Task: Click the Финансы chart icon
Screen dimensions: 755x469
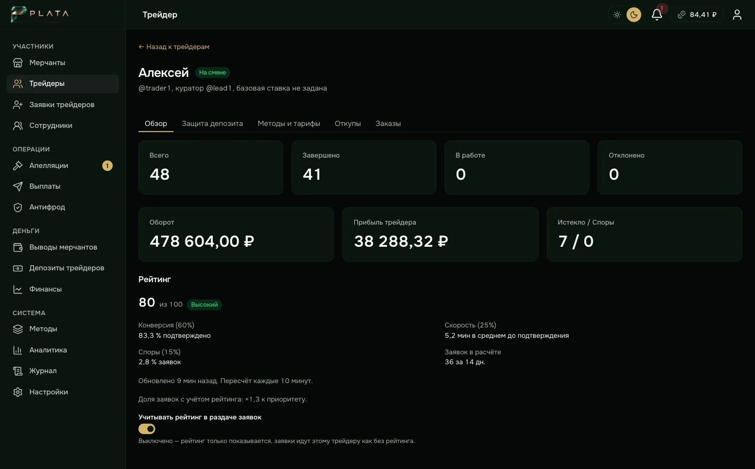Action: 18,289
